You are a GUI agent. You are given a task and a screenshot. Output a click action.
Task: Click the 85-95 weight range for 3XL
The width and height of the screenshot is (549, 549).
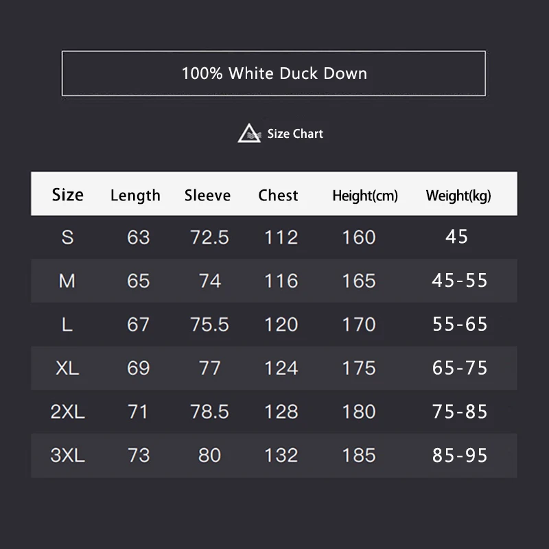click(x=460, y=455)
